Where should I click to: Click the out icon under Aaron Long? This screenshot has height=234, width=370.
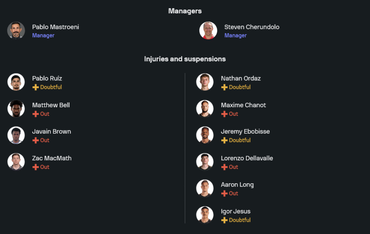[x=224, y=194]
